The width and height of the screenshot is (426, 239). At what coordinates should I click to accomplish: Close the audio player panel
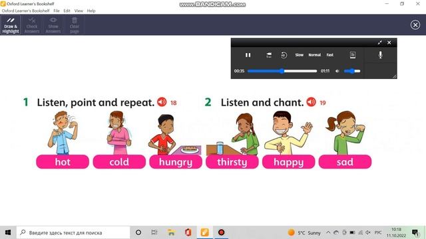(x=389, y=42)
